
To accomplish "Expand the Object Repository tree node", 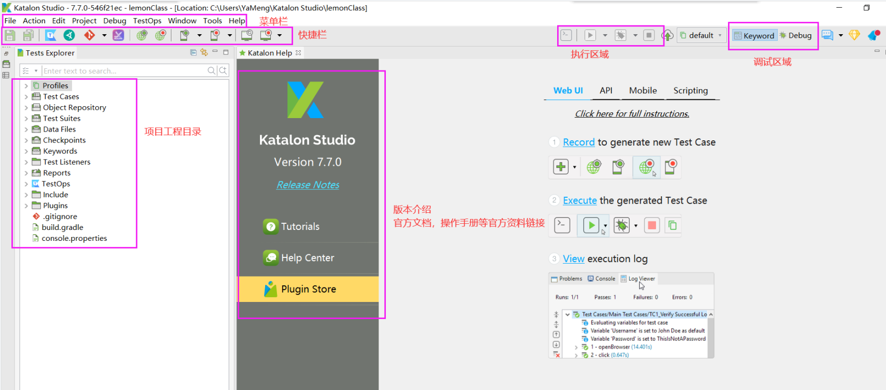I will 26,108.
